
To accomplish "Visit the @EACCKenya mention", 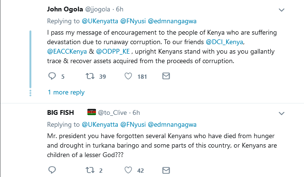I will tap(67, 52).
